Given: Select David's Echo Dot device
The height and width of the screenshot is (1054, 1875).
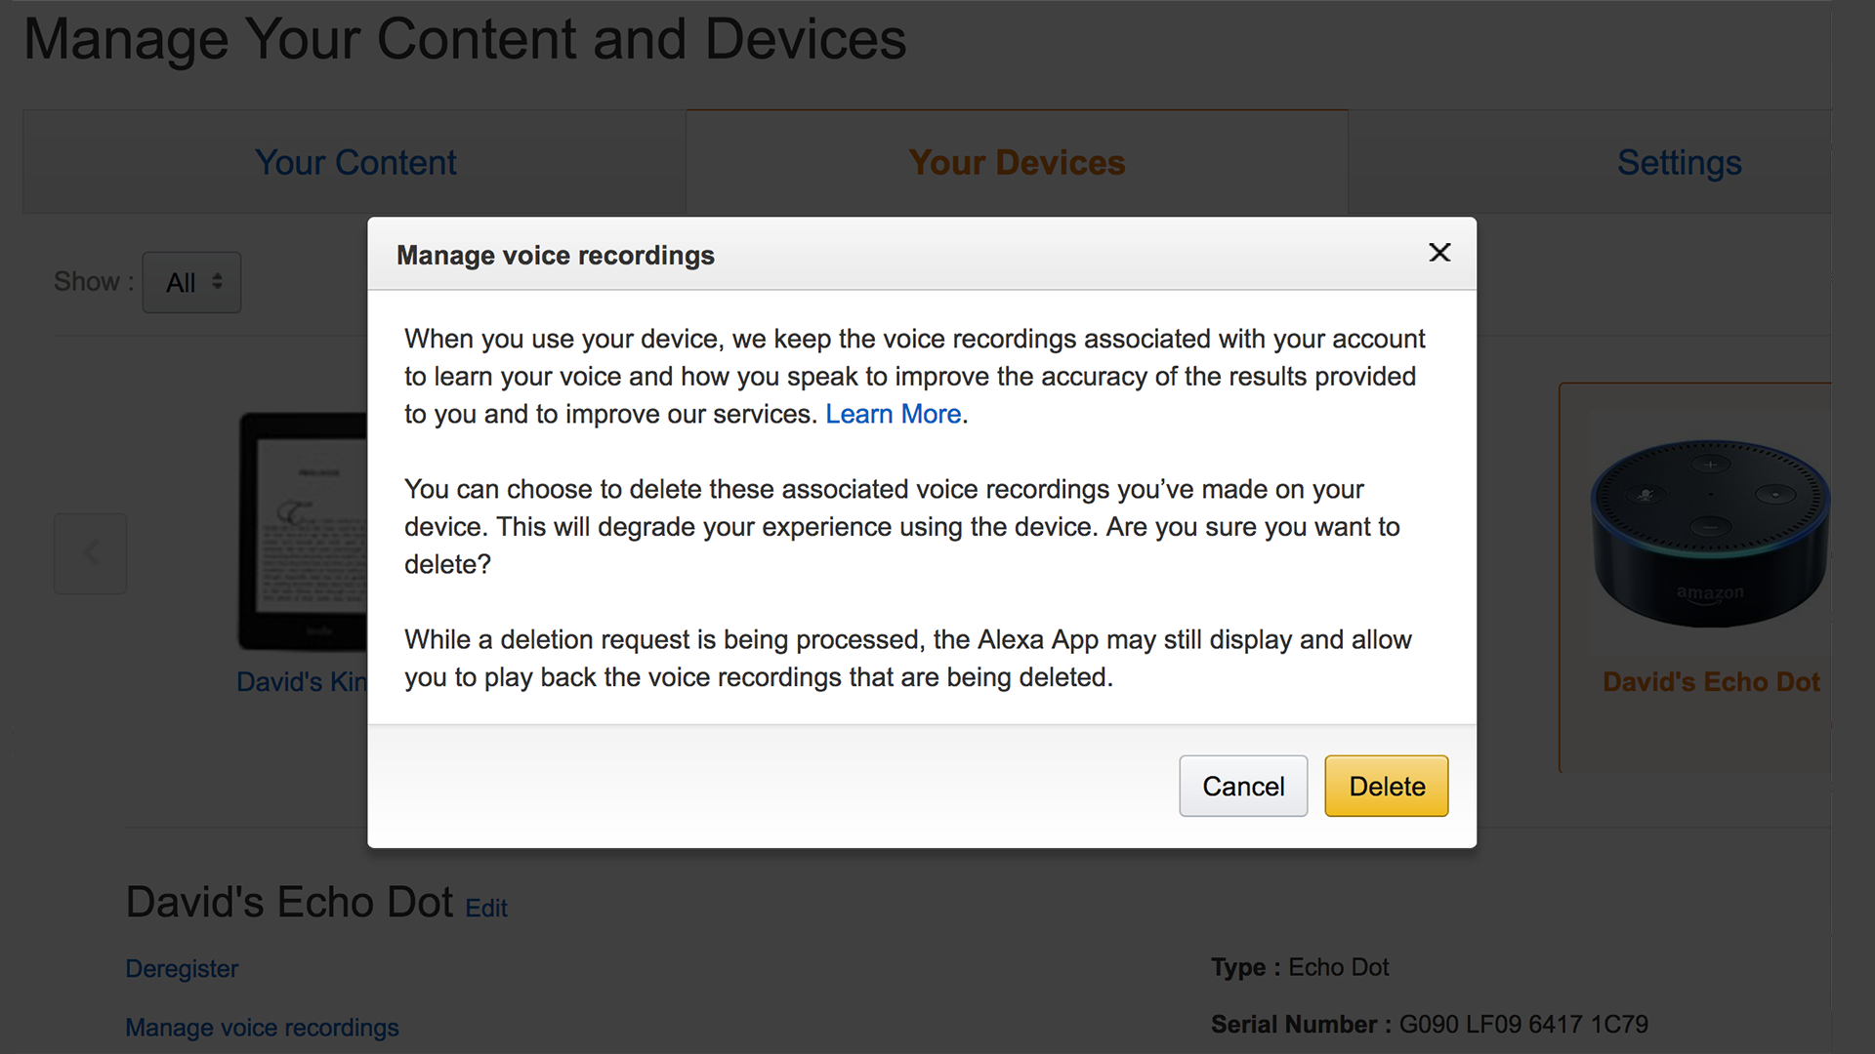Looking at the screenshot, I should [1711, 681].
